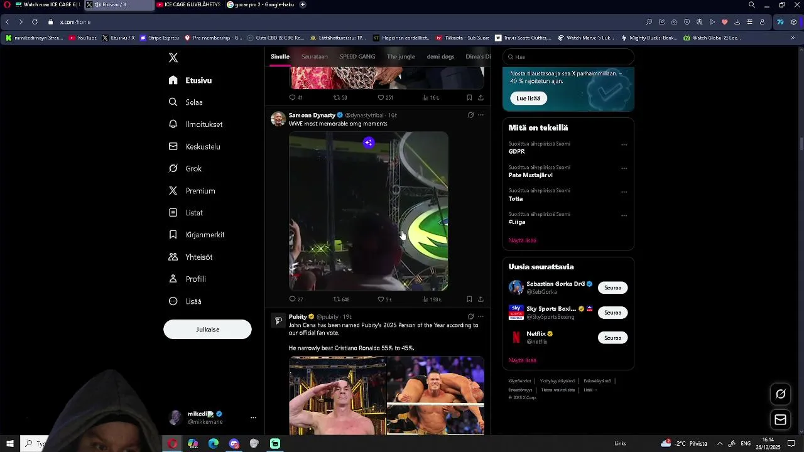The width and height of the screenshot is (804, 452).
Task: Play the WWE memorable moments video
Action: coord(369,211)
